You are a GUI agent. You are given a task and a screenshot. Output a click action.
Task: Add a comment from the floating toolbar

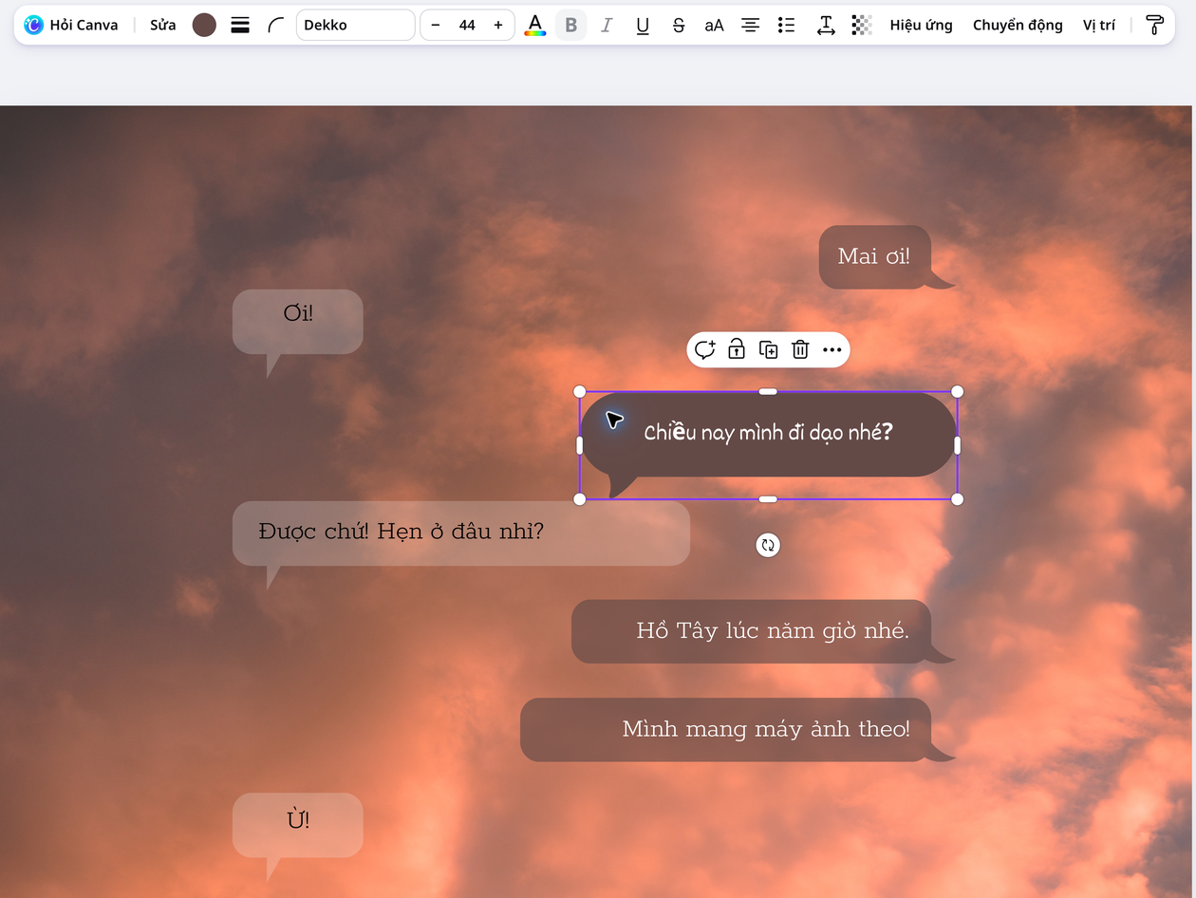[x=704, y=350]
